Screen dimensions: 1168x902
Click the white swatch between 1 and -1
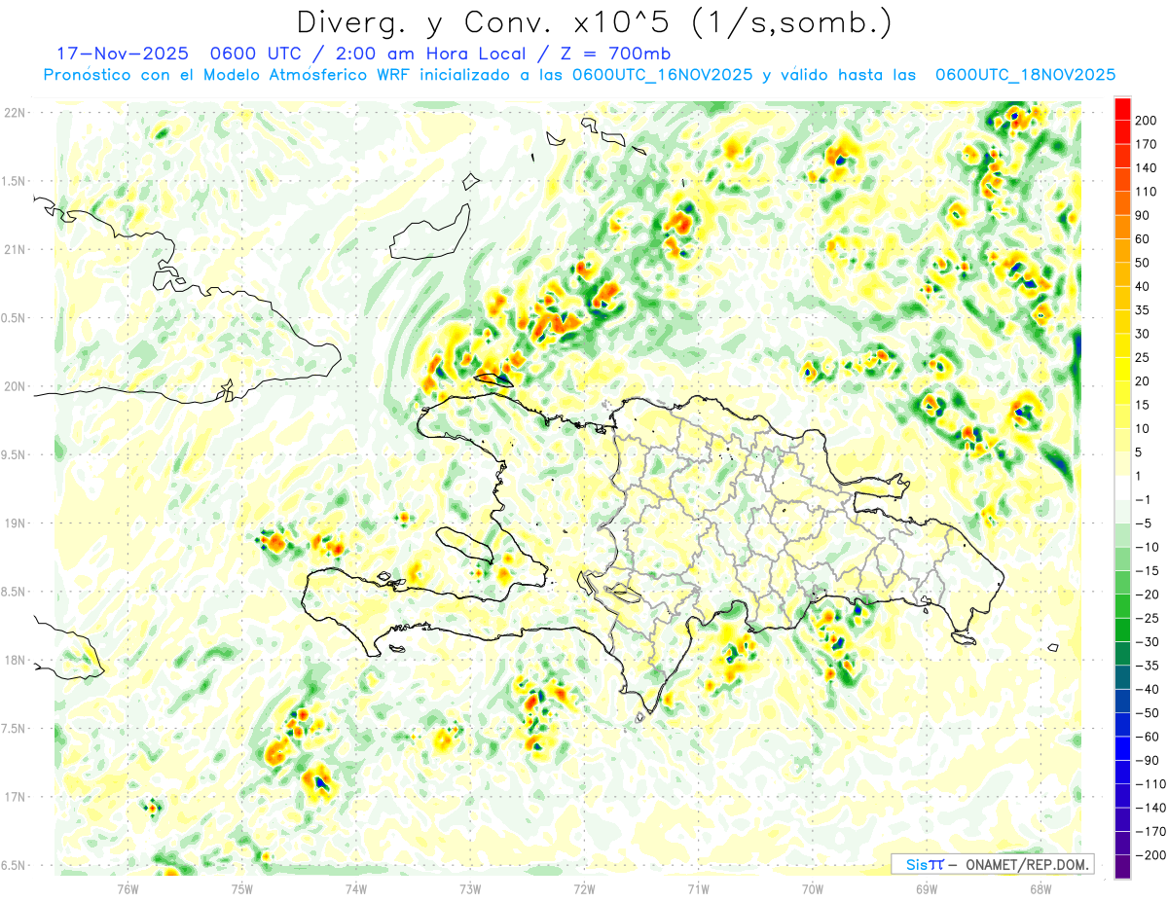pyautogui.click(x=1122, y=487)
